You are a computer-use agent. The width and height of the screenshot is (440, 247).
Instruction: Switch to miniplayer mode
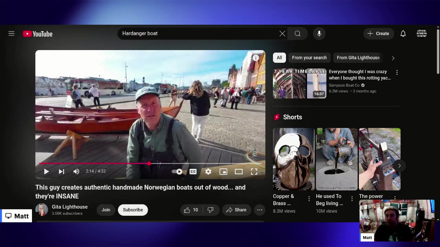[x=223, y=172]
